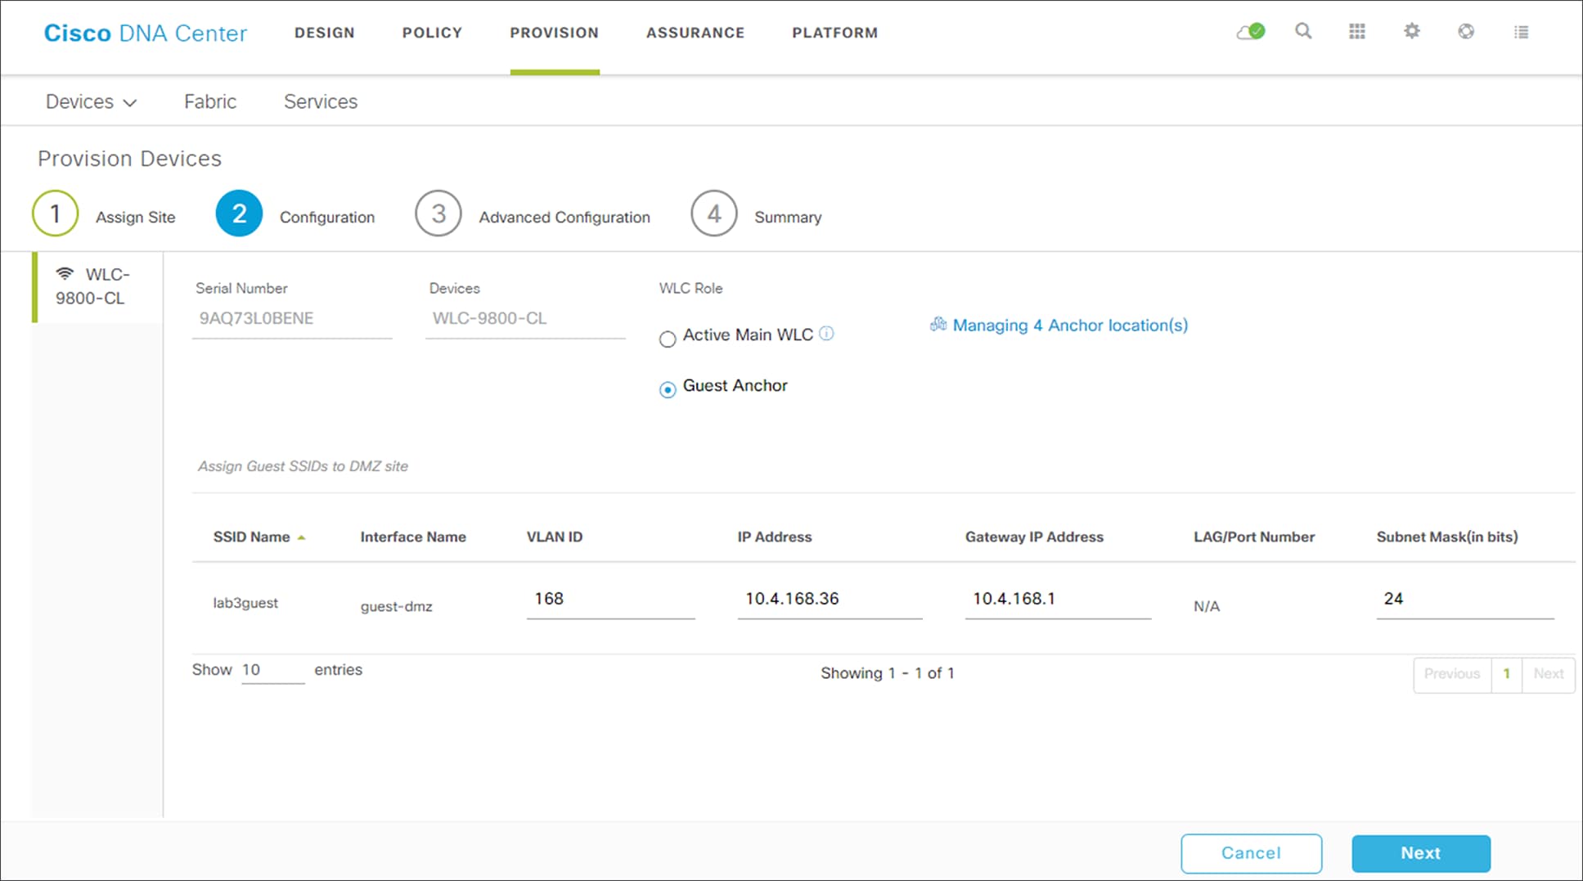This screenshot has width=1583, height=881.
Task: Select the Guest Anchor radio button
Action: click(x=668, y=389)
